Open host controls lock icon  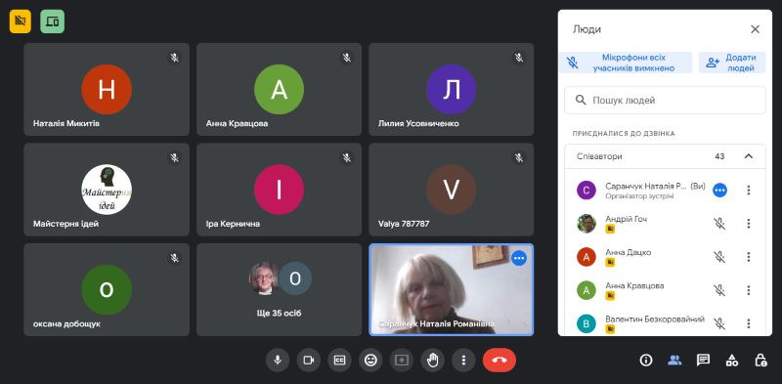point(760,361)
